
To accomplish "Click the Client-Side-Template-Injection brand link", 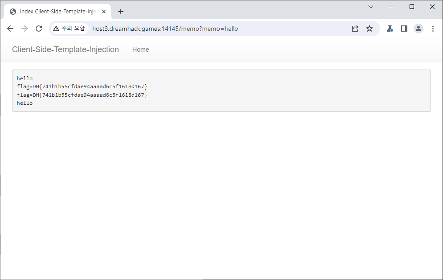I will tap(66, 49).
